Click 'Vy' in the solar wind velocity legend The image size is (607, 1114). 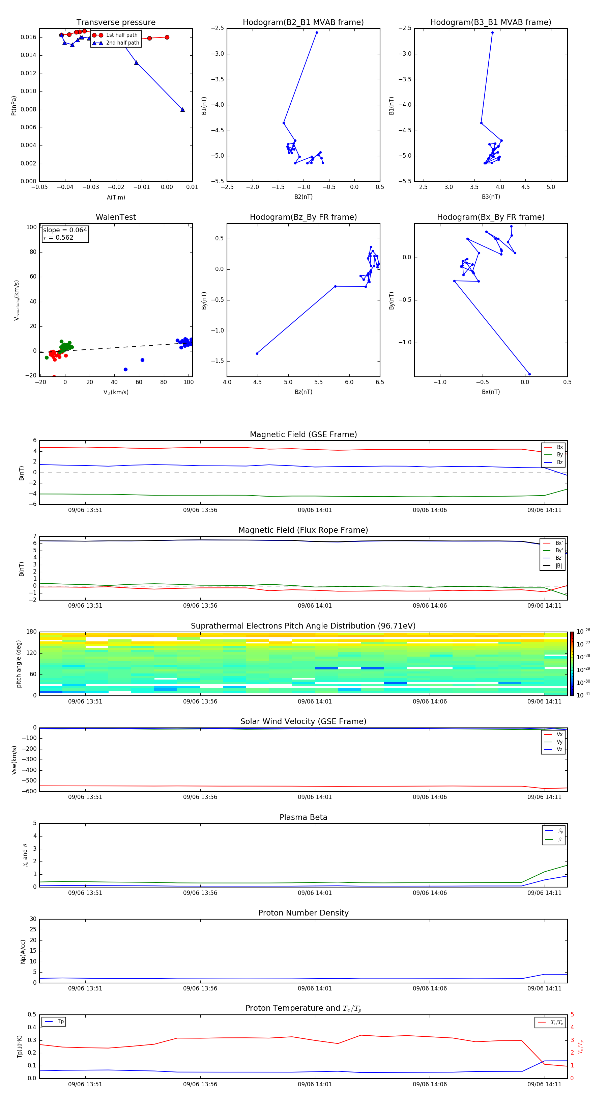pos(559,742)
